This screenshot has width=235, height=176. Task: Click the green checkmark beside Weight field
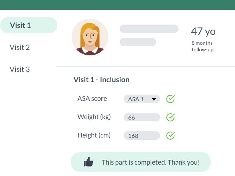pyautogui.click(x=170, y=117)
